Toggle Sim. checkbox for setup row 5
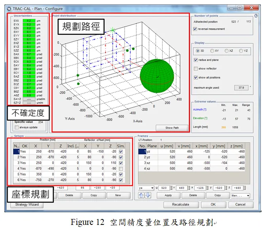 coord(121,174)
